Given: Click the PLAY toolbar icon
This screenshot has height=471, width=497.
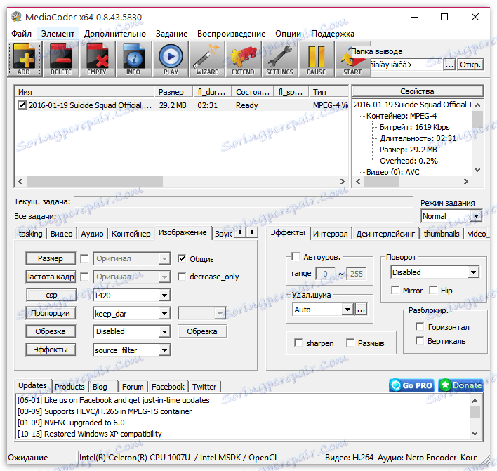Looking at the screenshot, I should click(171, 59).
